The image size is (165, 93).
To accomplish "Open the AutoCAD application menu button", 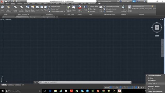I will (2, 2).
